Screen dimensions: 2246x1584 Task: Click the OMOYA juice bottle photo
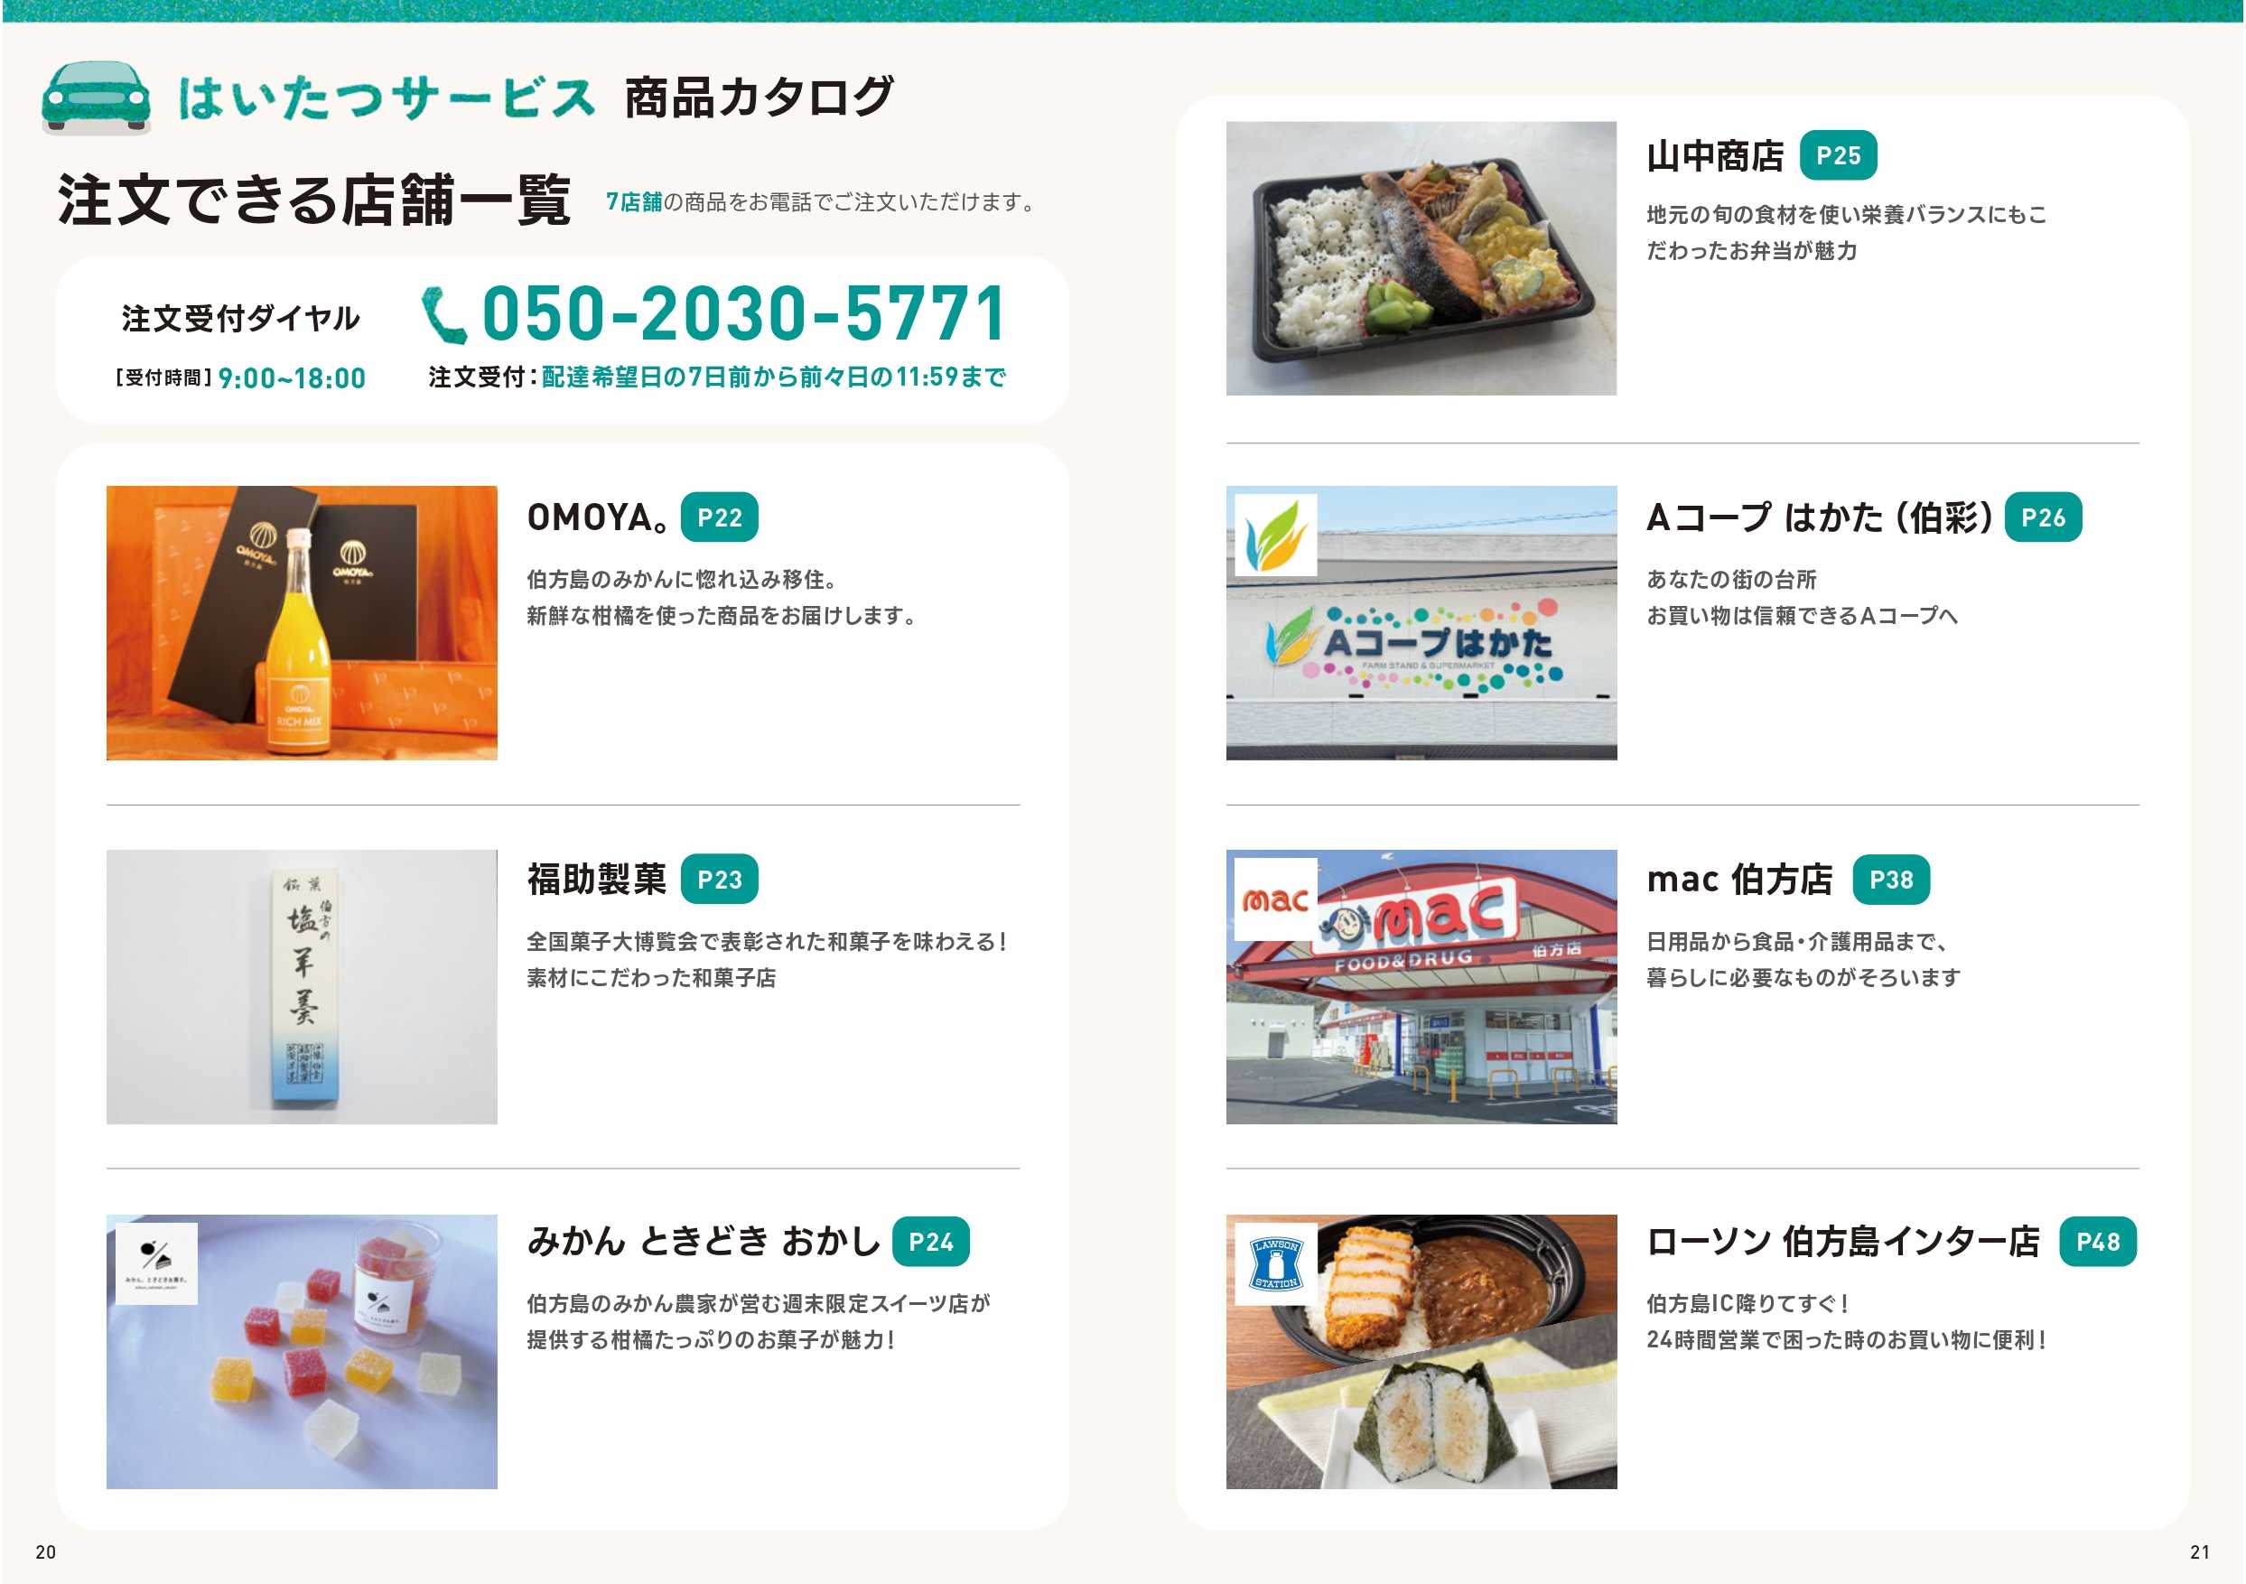pos(302,623)
